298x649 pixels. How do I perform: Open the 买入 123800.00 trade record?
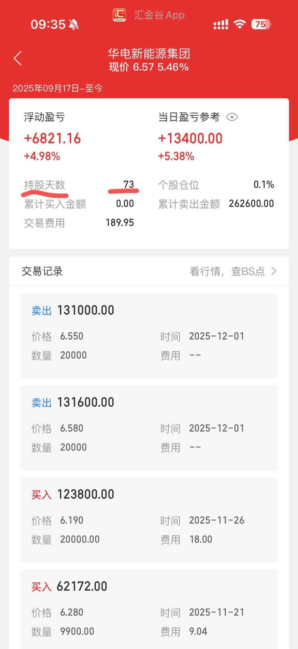149,520
